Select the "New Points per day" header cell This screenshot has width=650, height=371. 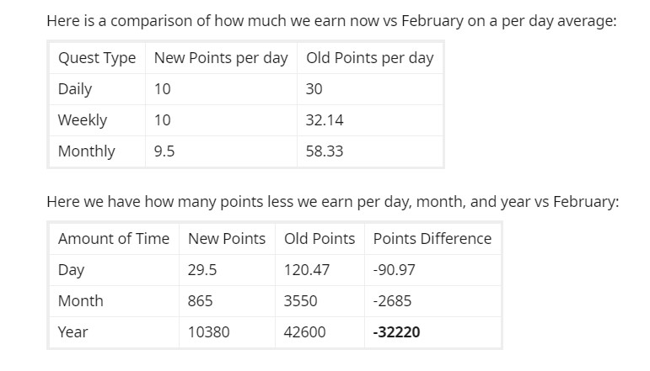click(221, 58)
